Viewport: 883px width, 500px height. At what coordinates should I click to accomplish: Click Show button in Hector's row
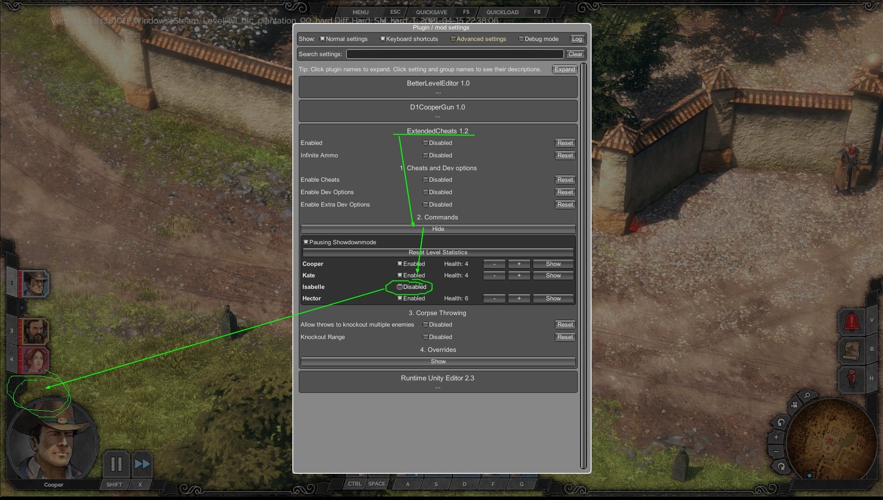553,299
